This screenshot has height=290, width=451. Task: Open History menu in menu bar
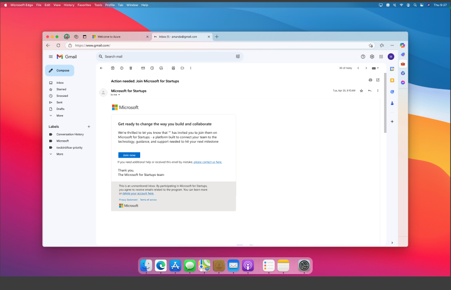point(69,5)
